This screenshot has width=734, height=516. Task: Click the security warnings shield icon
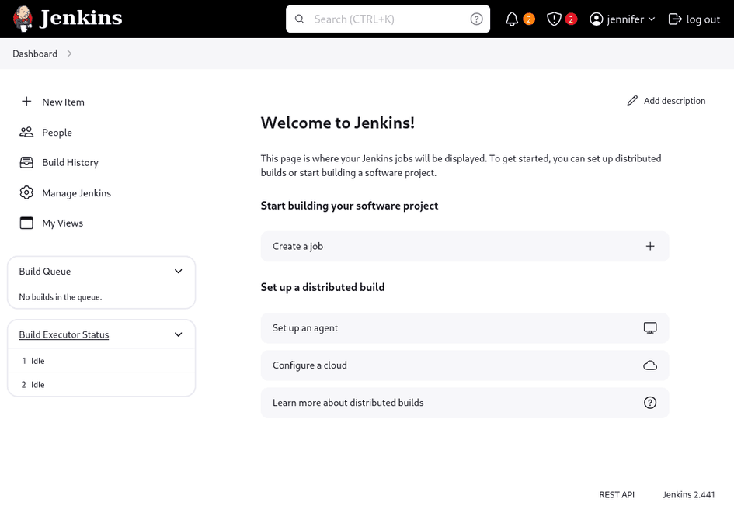point(554,19)
